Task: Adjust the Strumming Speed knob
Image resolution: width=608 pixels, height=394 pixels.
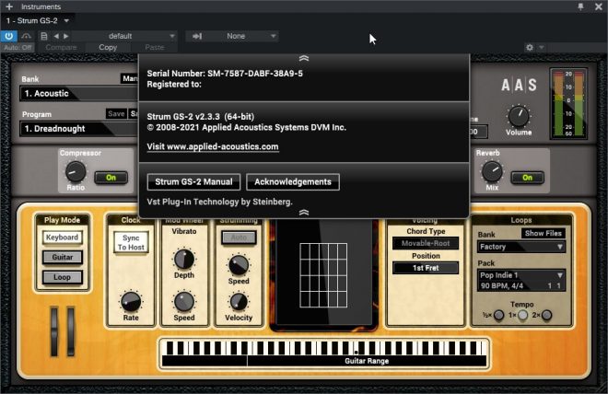Action: (239, 265)
